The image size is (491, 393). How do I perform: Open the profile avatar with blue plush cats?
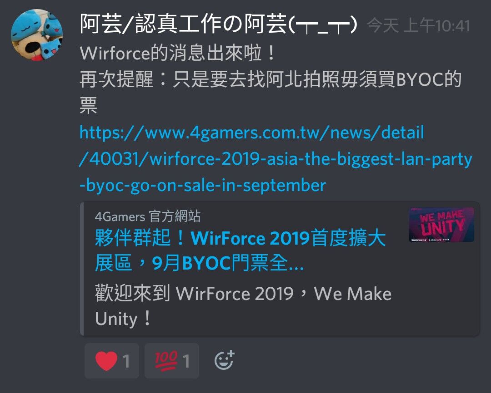37,34
